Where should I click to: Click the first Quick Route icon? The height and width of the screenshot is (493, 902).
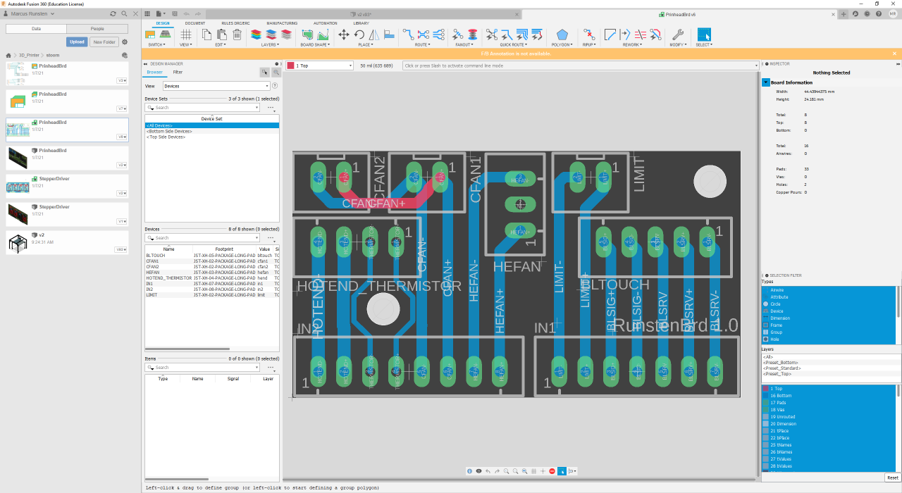[x=492, y=34]
